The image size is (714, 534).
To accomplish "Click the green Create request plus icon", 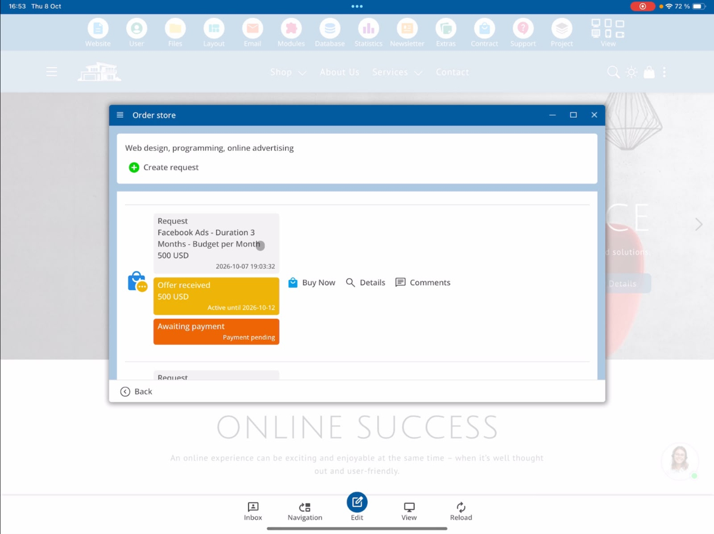I will click(134, 168).
